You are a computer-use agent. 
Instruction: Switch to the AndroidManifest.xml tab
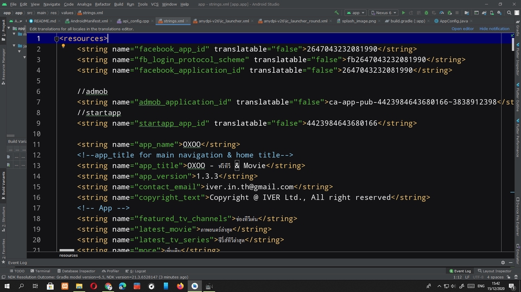[87, 21]
